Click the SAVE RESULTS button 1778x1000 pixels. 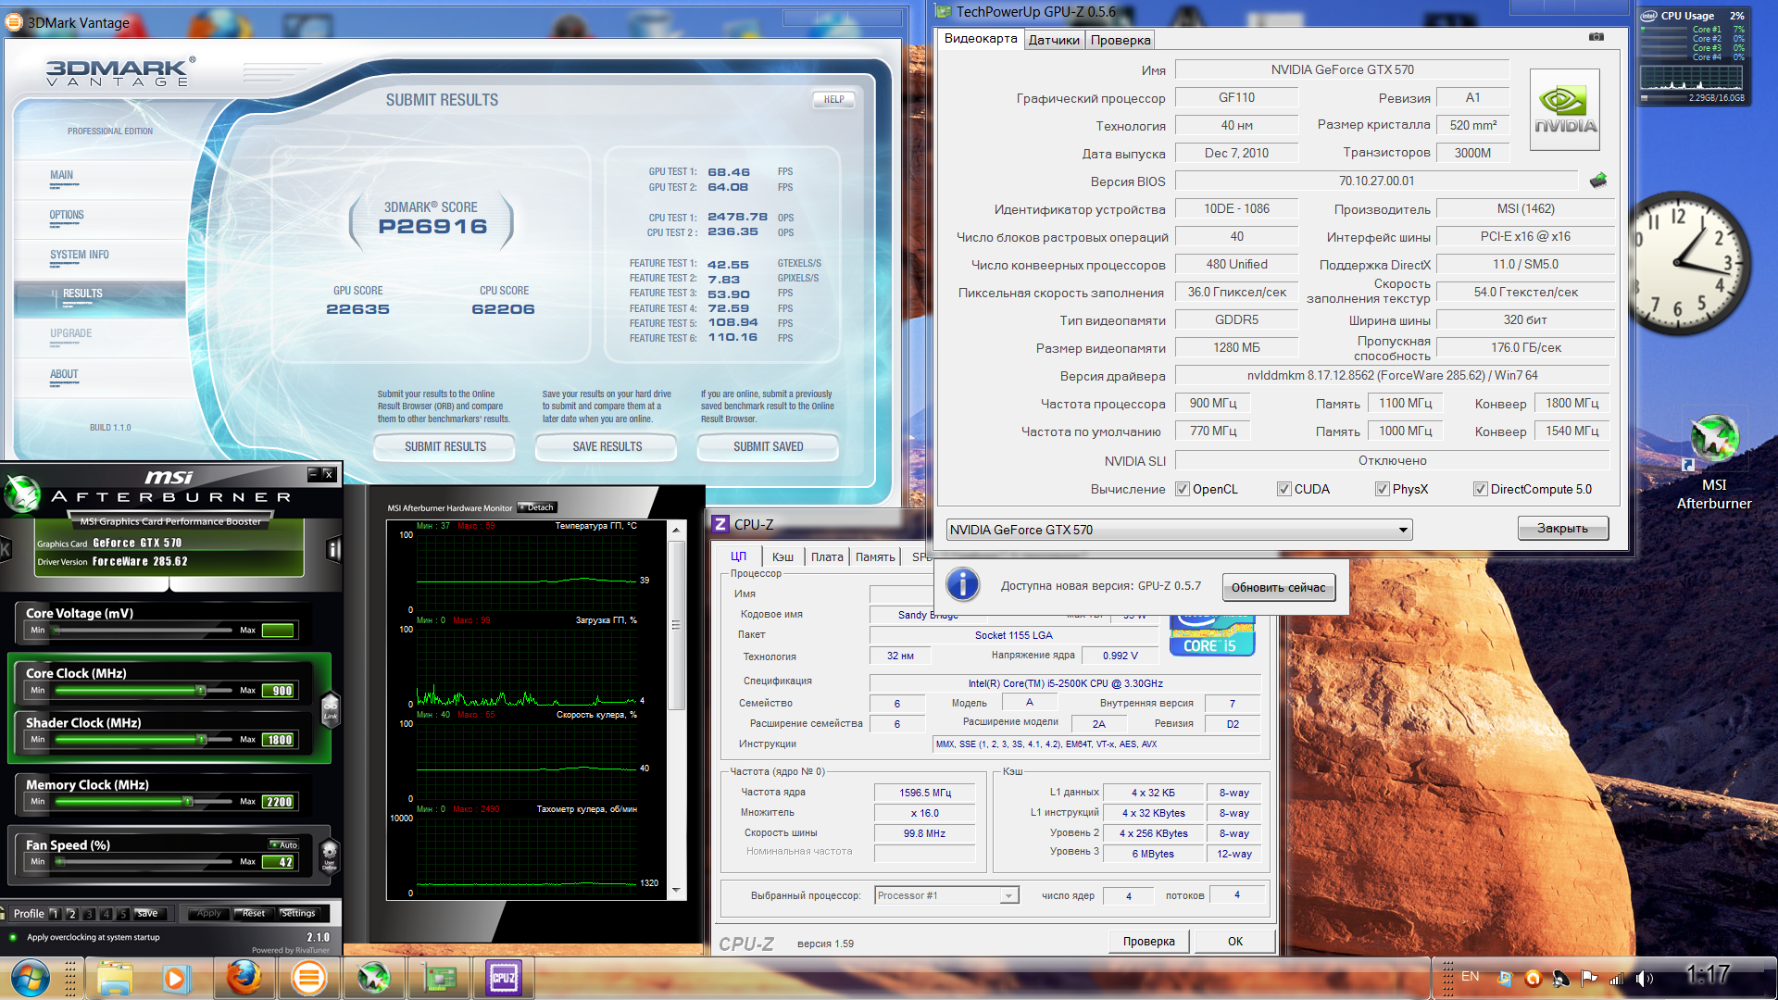[607, 446]
